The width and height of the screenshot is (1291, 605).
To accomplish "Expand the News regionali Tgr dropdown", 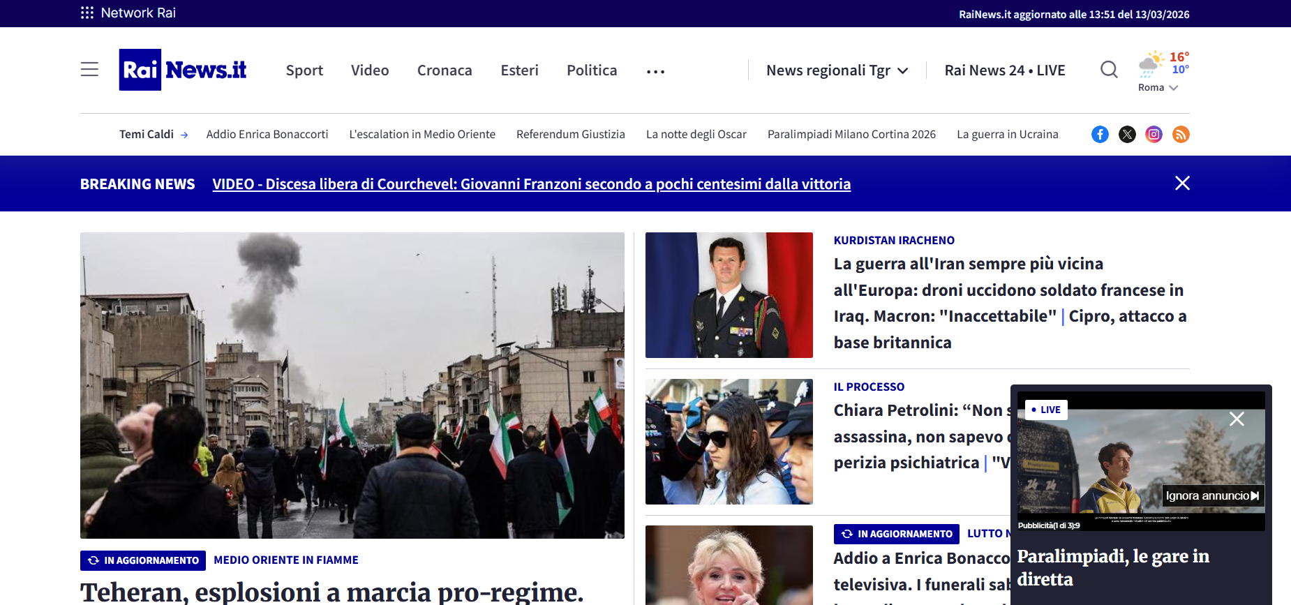I will pyautogui.click(x=837, y=70).
